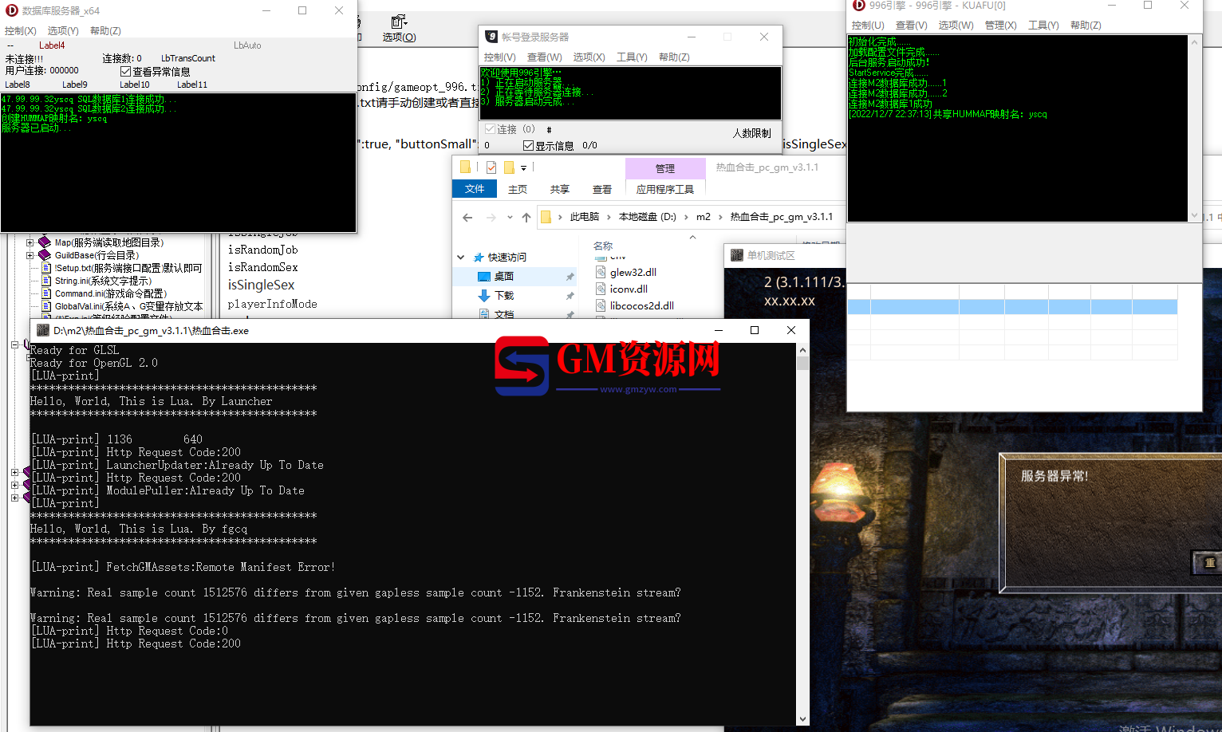
Task: Go back in File Explorer
Action: coord(467,217)
